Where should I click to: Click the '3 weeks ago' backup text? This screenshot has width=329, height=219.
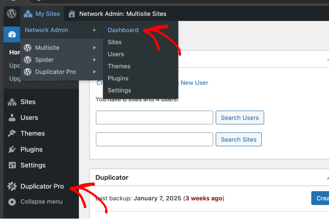[x=204, y=198]
